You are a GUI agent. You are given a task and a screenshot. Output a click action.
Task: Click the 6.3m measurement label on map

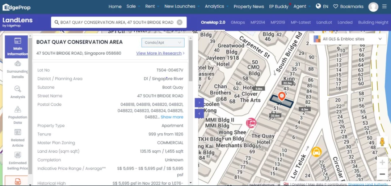click(305, 109)
